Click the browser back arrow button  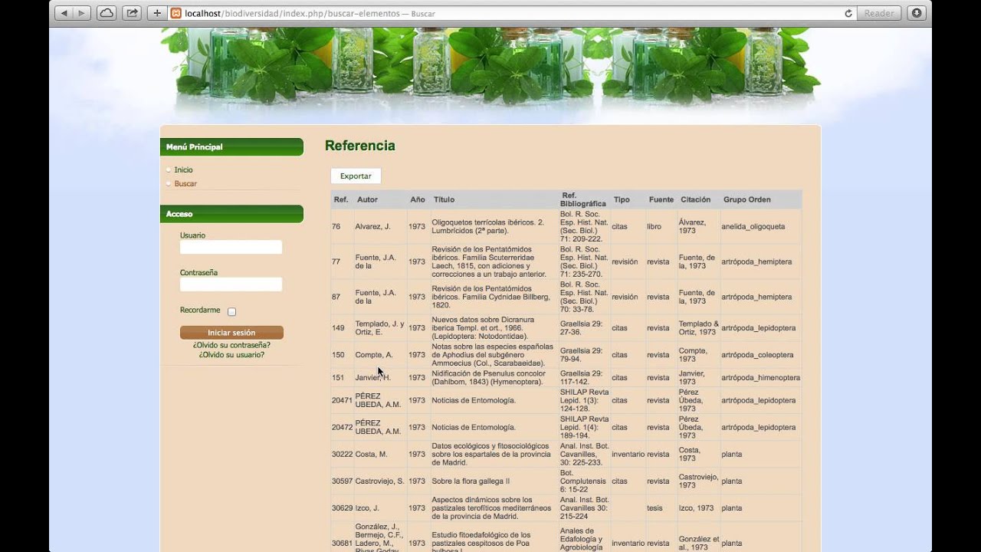[64, 13]
